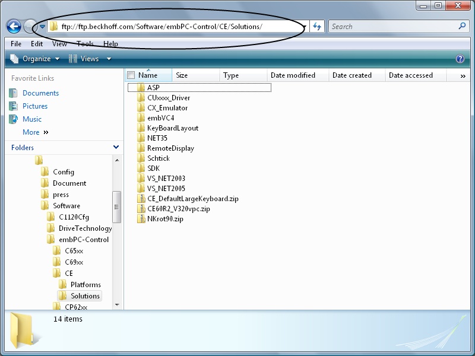Select the ASP folder icon
This screenshot has height=356, width=475.
click(x=141, y=87)
